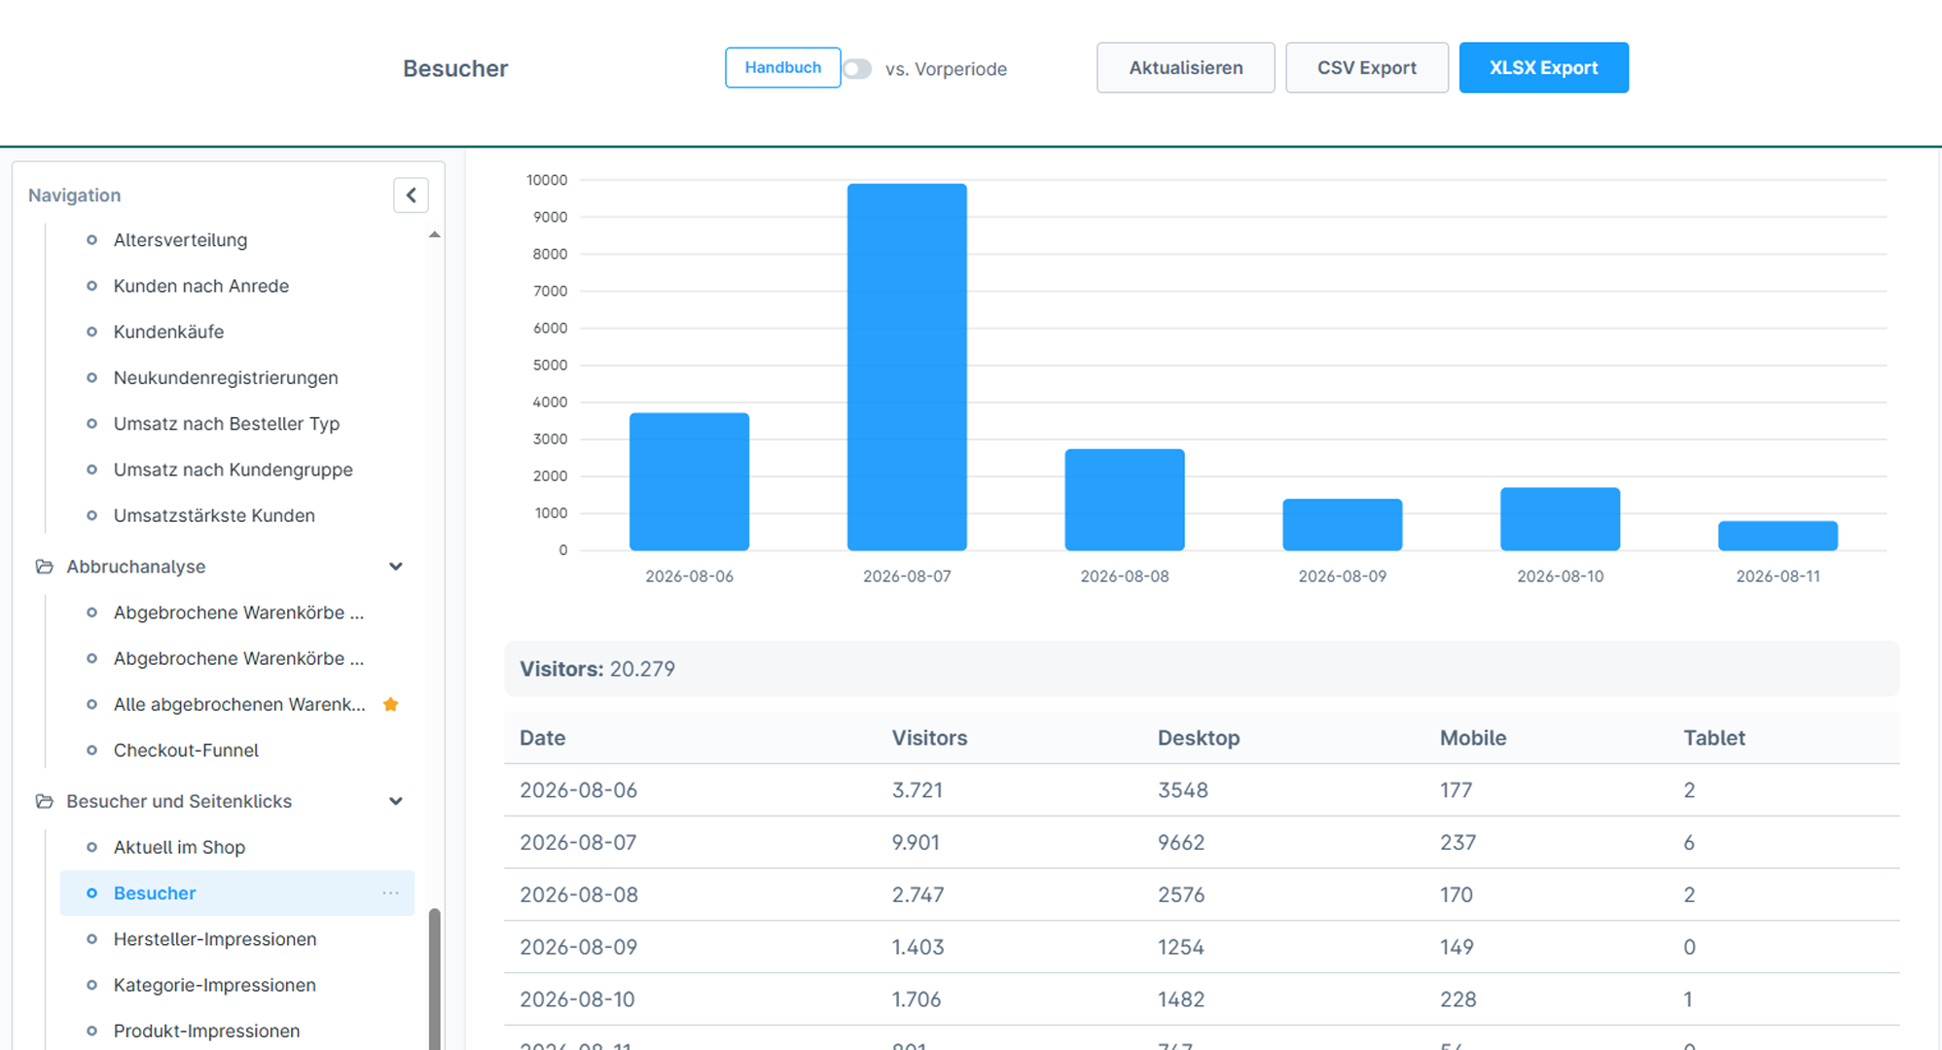The height and width of the screenshot is (1050, 1942).
Task: Collapse the Navigation panel with the chevron
Action: pyautogui.click(x=411, y=195)
